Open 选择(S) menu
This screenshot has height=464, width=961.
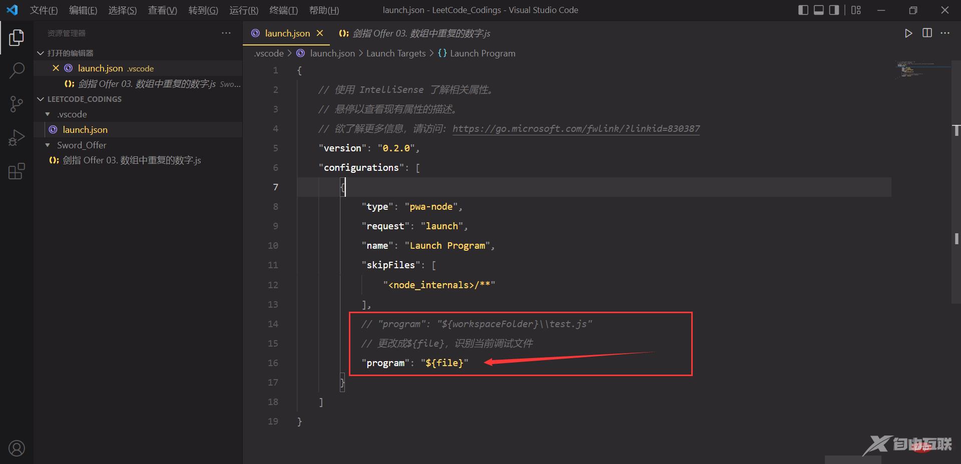pyautogui.click(x=123, y=10)
